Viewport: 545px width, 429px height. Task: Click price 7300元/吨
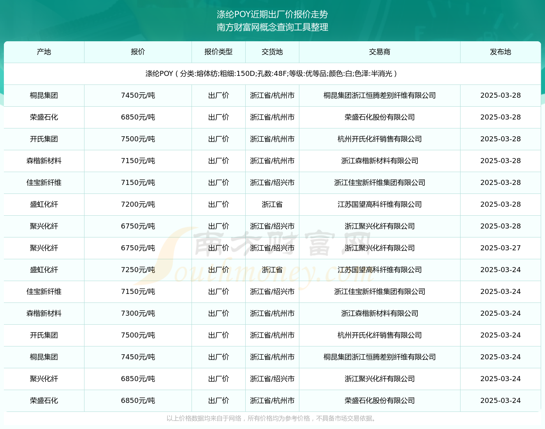pos(138,313)
